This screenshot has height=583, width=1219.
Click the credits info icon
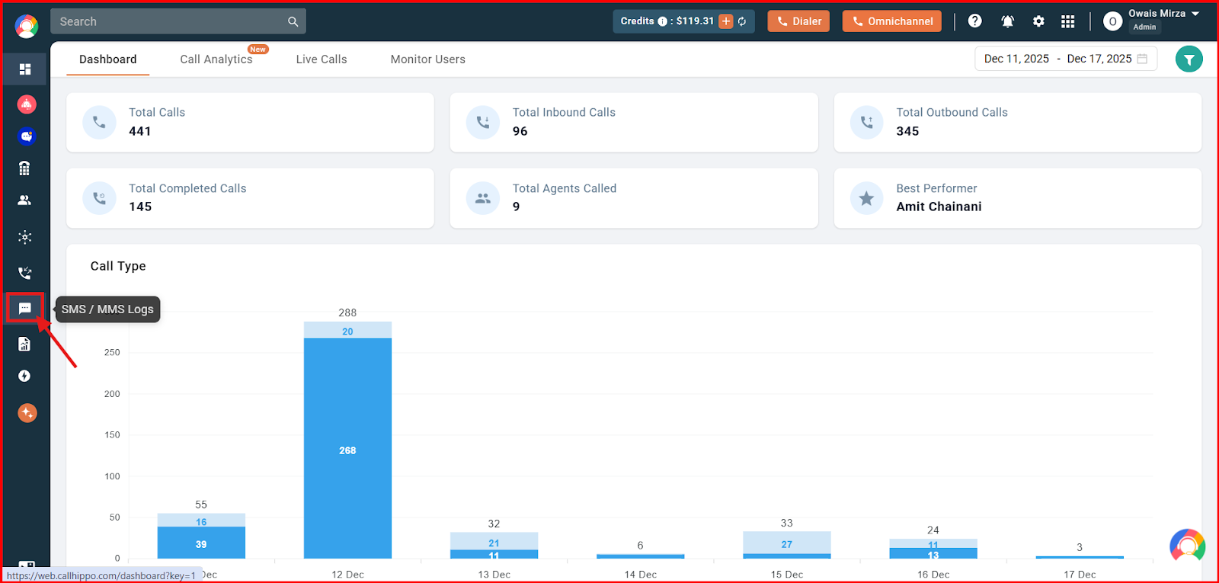tap(662, 21)
